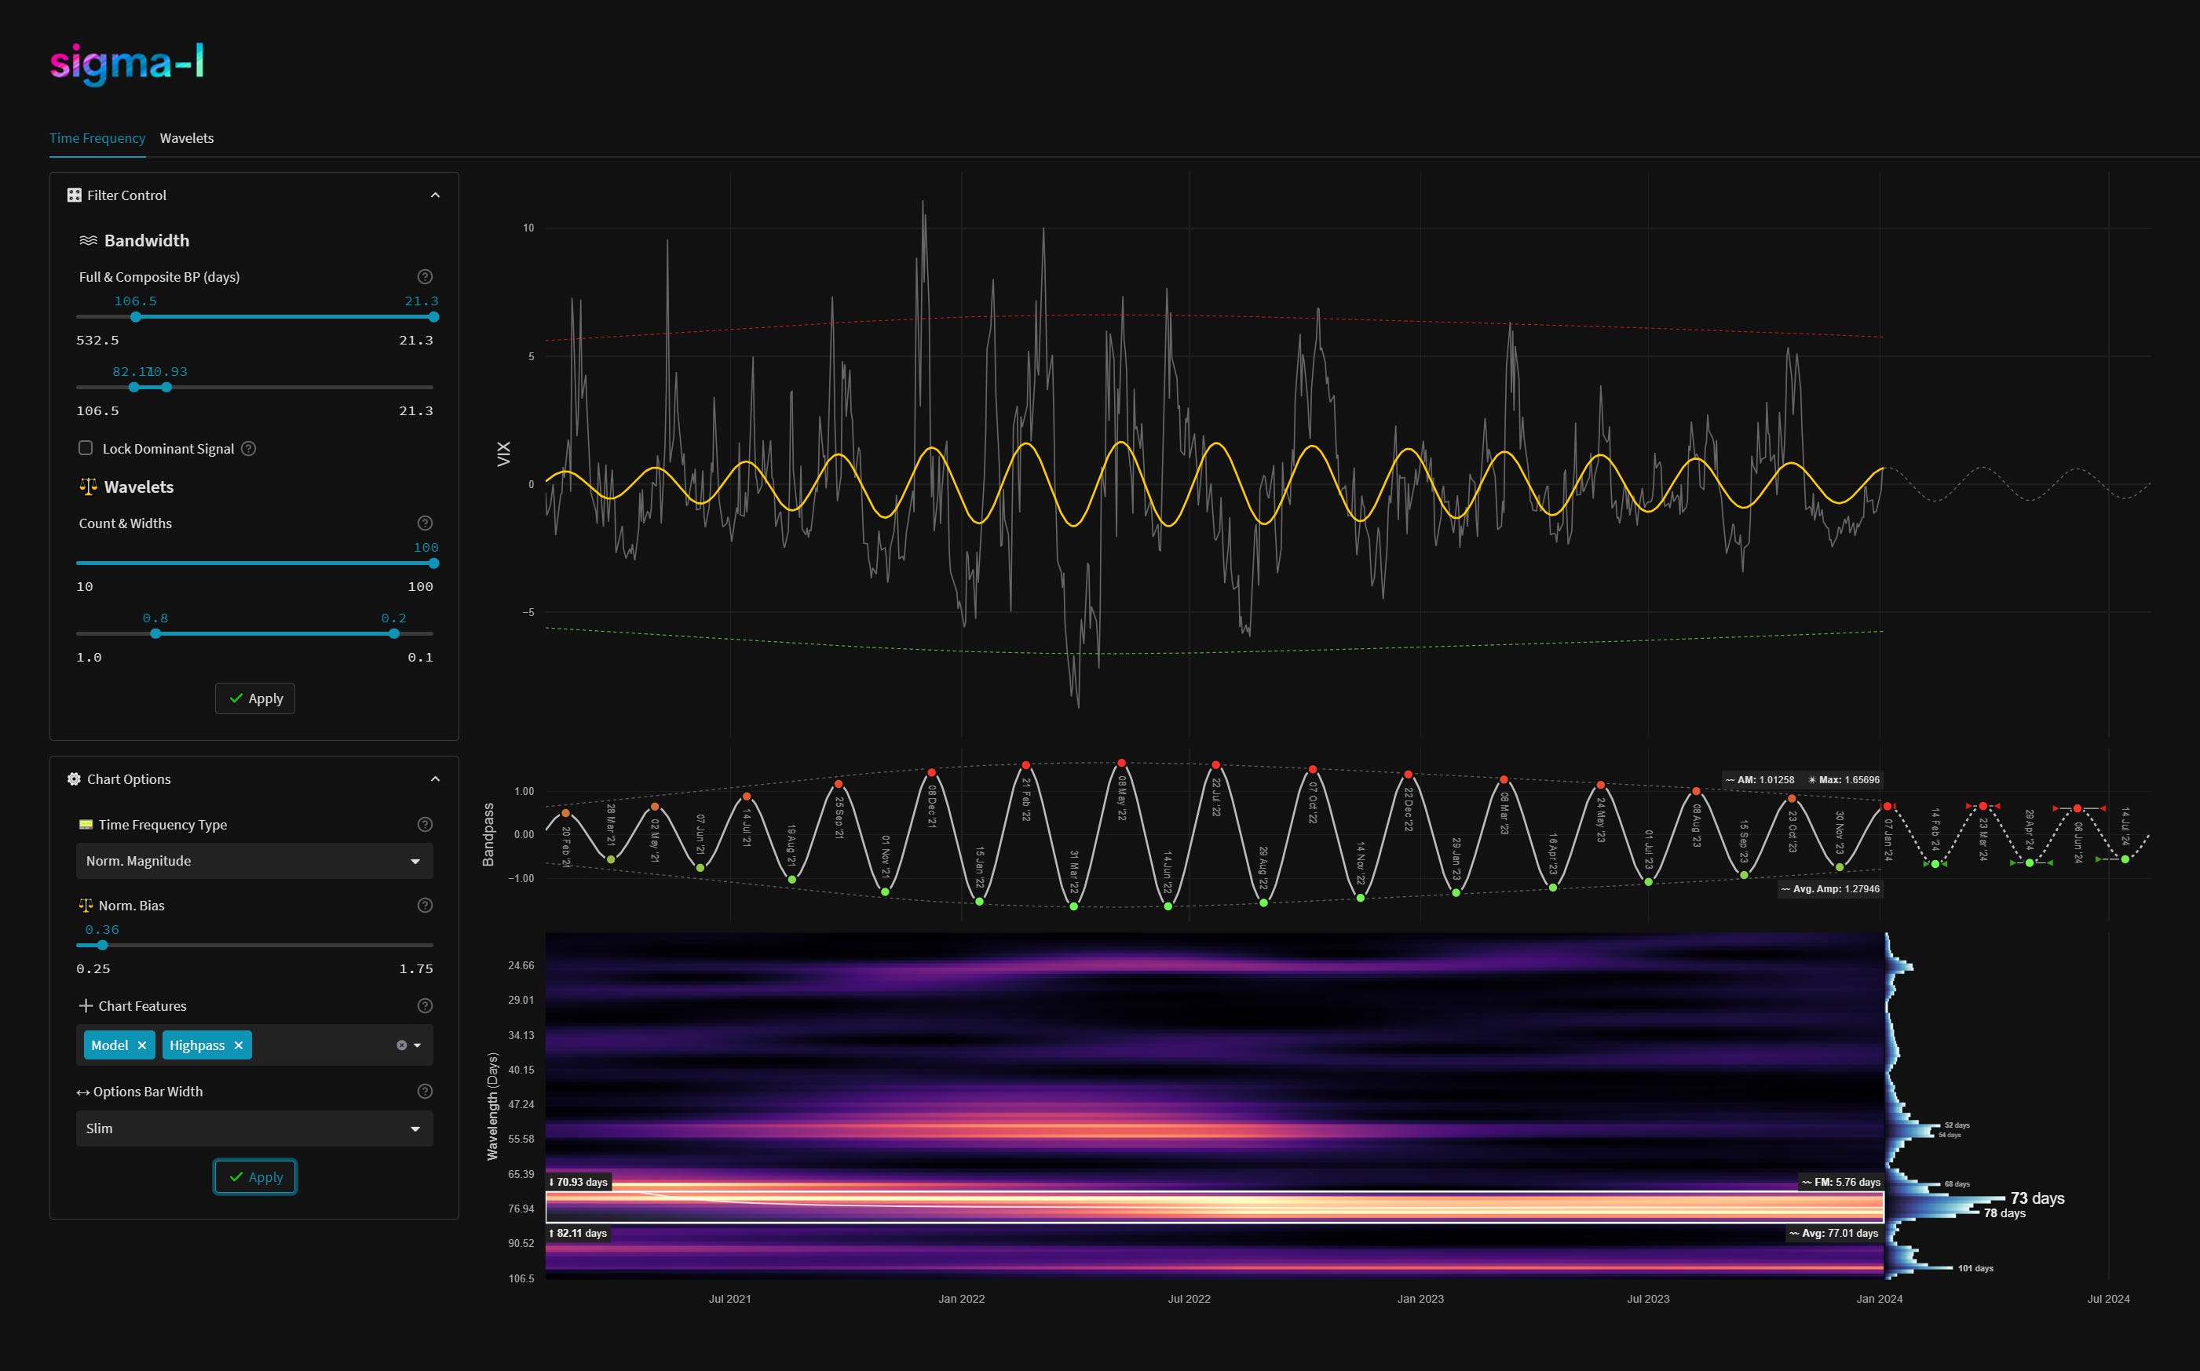The height and width of the screenshot is (1371, 2200).
Task: Click the Avg. Amp: 1.27946 label
Action: coord(1830,888)
